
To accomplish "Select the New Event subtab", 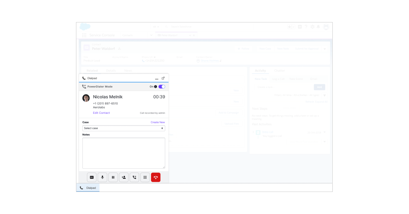I will (x=296, y=79).
